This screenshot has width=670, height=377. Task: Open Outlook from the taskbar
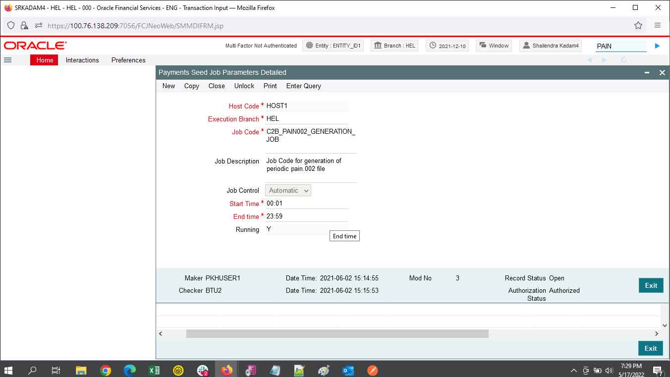348,370
